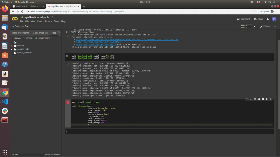Go back in browser history
This screenshot has width=280, height=157.
click(13, 11)
